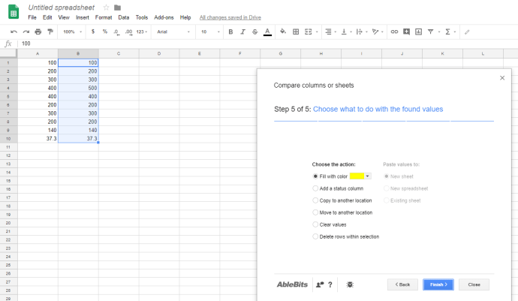Select the 'Add a status column' option
518x301 pixels.
click(x=315, y=188)
